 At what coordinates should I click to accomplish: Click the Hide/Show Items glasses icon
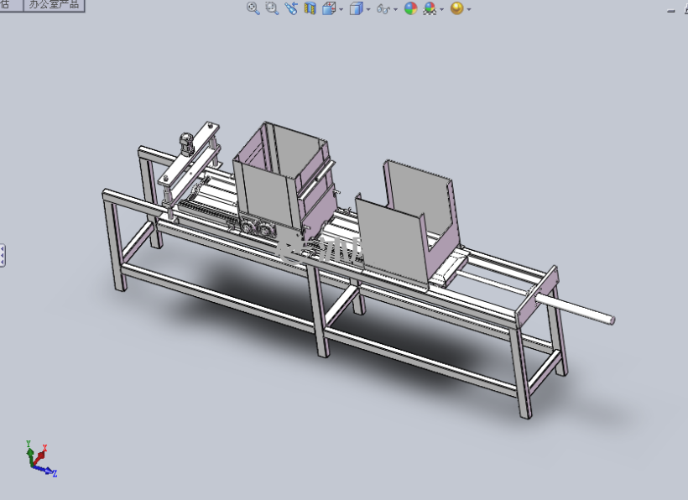(x=383, y=8)
